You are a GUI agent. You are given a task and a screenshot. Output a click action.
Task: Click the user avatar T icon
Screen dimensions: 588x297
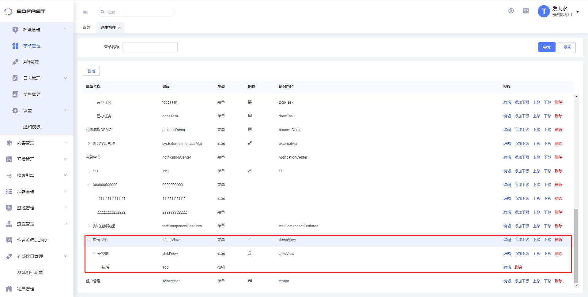click(544, 12)
